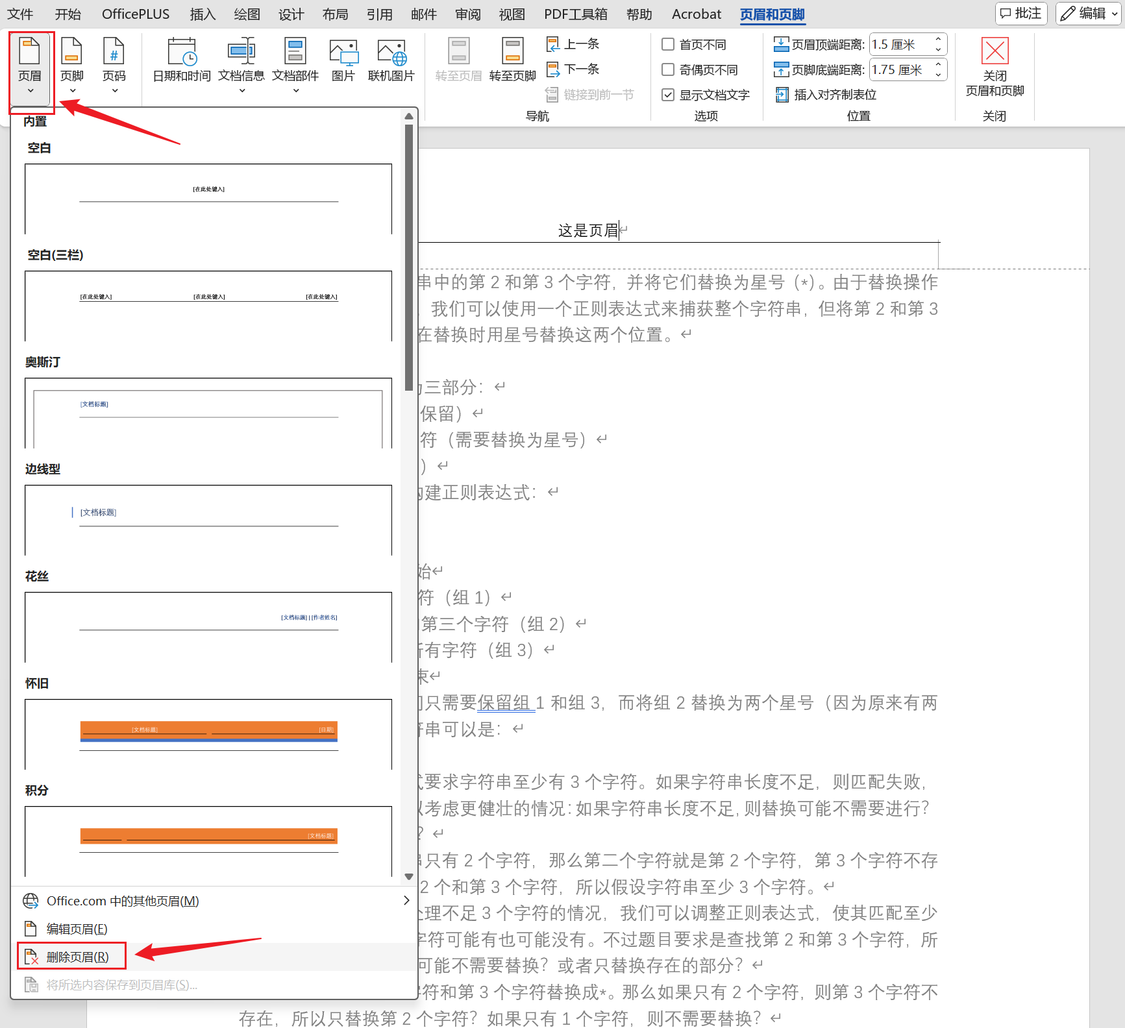Click 插入对齐制表位 icon

coord(782,95)
